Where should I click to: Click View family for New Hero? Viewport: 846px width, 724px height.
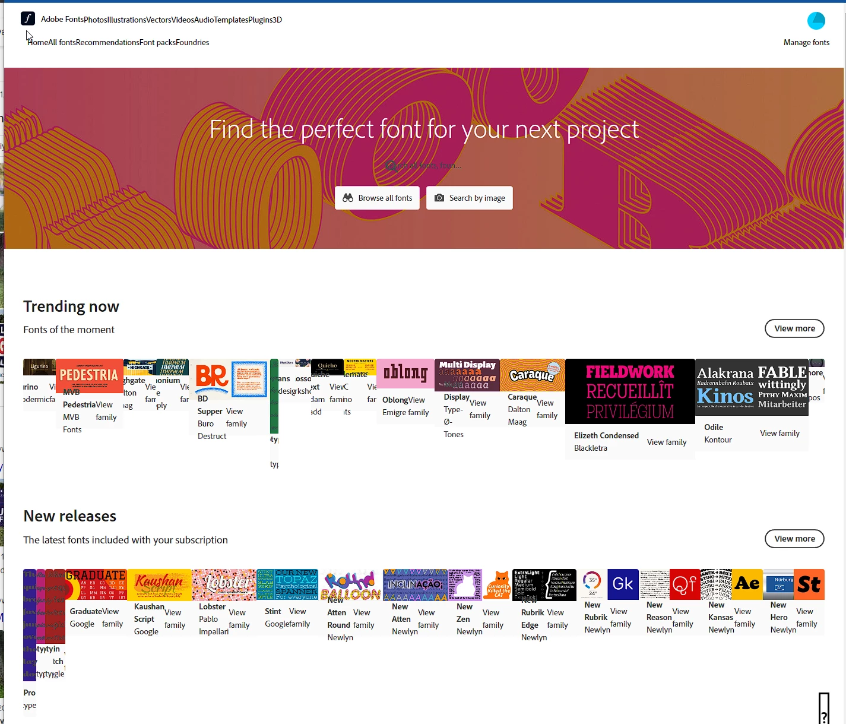click(x=806, y=618)
